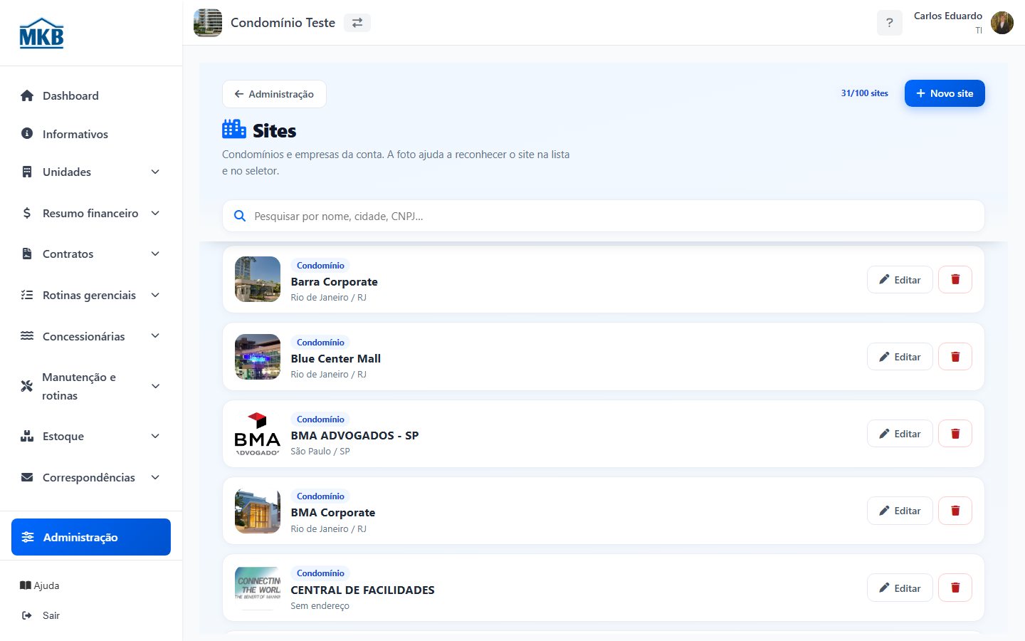Edit the Barra Corporate site
Viewport: 1025px width, 641px height.
click(900, 279)
